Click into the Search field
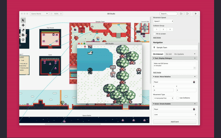Screen dimensions: 221x138 coord(169,14)
